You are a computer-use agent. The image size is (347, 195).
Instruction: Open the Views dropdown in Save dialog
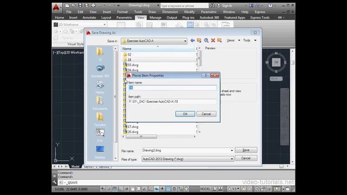(x=233, y=40)
